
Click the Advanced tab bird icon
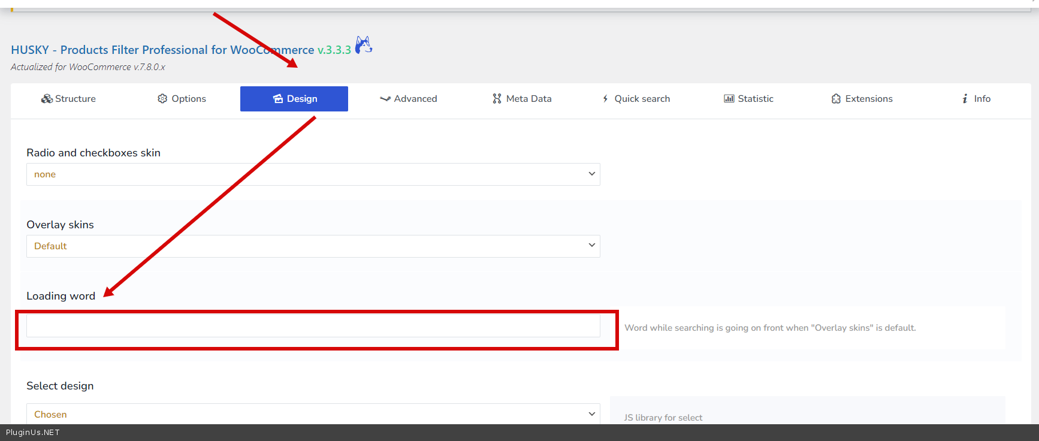[385, 99]
